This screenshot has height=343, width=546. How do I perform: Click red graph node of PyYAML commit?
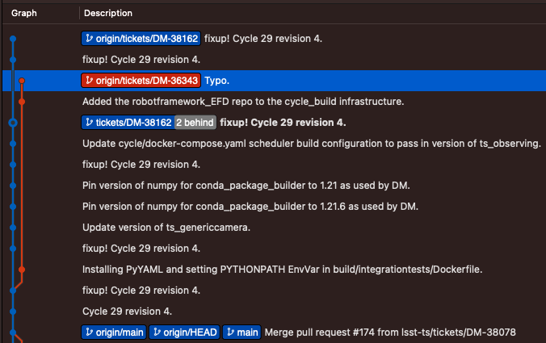(x=22, y=270)
